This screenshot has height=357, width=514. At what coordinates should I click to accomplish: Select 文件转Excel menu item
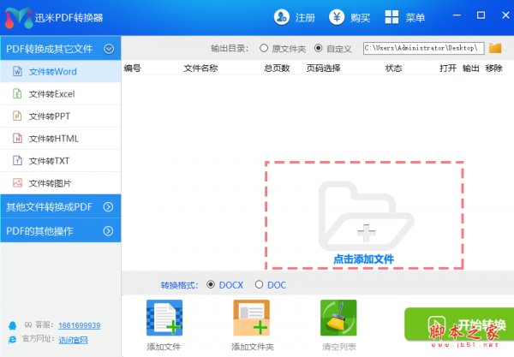[x=60, y=94]
